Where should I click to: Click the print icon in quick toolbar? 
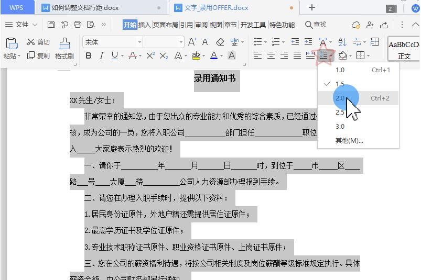(x=78, y=25)
